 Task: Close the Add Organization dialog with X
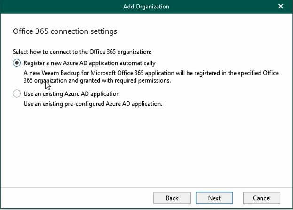point(281,7)
